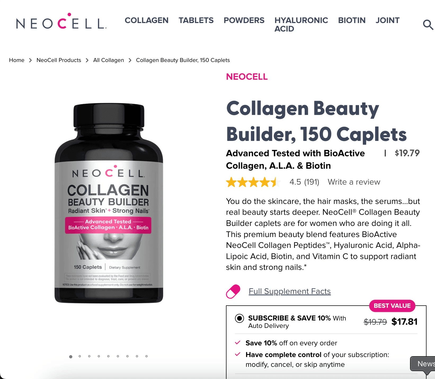This screenshot has width=435, height=379.
Task: Click the Collagen Beauty Builder bottle image
Action: click(109, 203)
